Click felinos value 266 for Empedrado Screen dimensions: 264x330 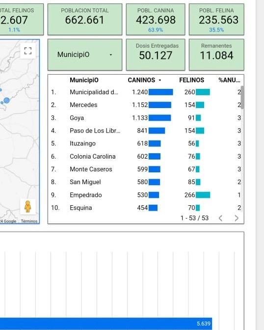190,195
